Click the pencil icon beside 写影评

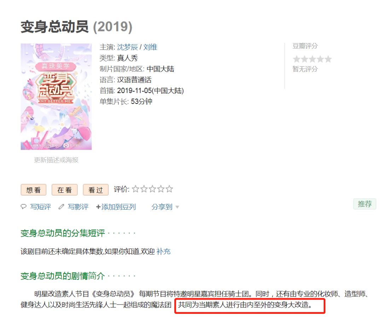[62, 207]
